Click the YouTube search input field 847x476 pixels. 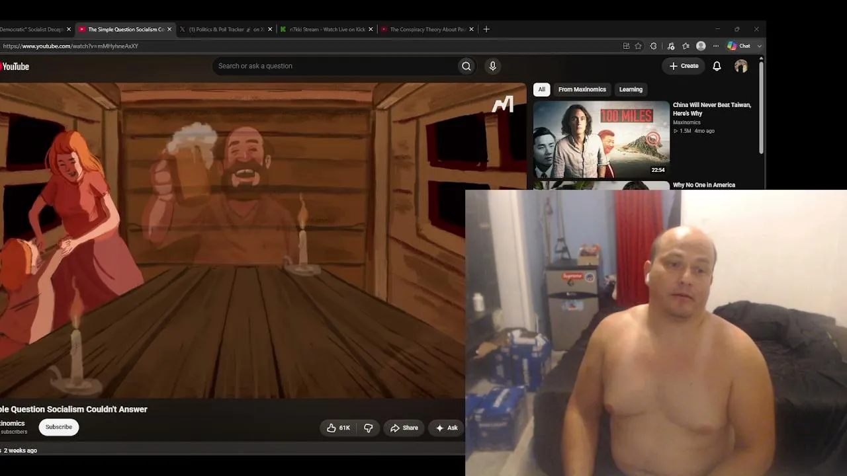click(x=335, y=66)
